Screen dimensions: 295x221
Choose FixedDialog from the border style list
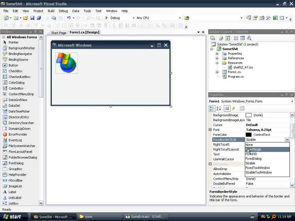267,159
